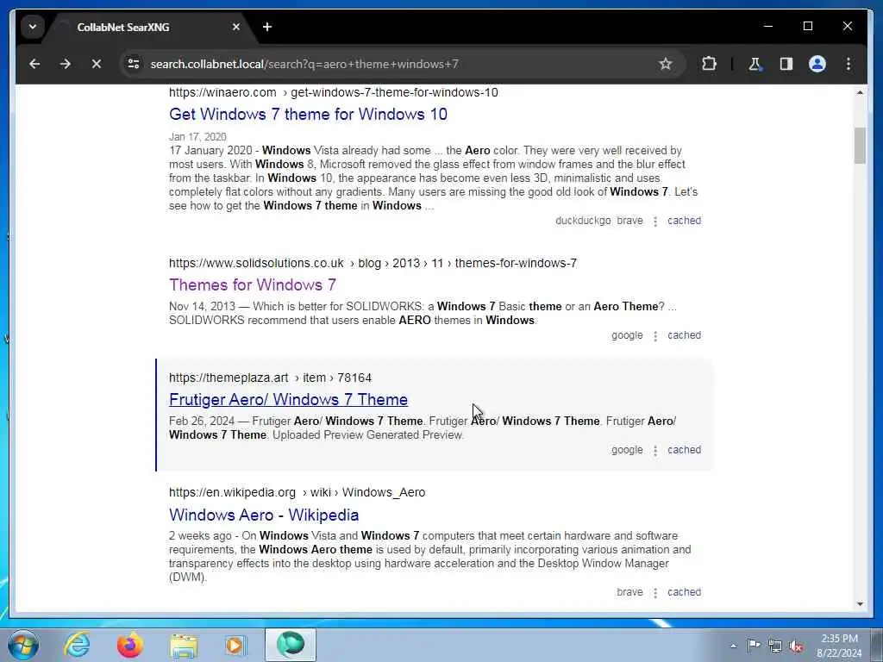Close the CollabNet SearXNG tab
Viewport: 883px width, 662px height.
[x=236, y=27]
